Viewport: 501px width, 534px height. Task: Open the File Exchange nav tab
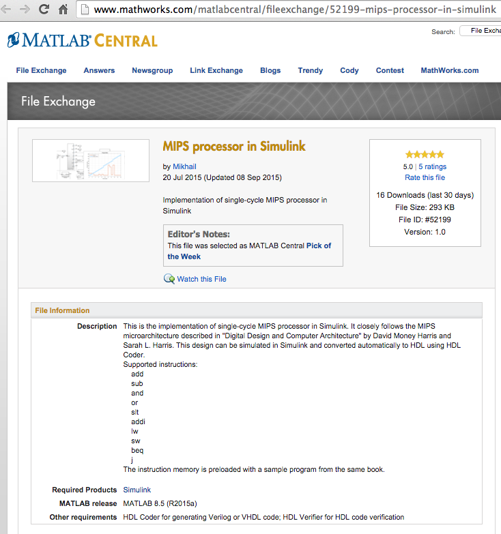pyautogui.click(x=41, y=70)
